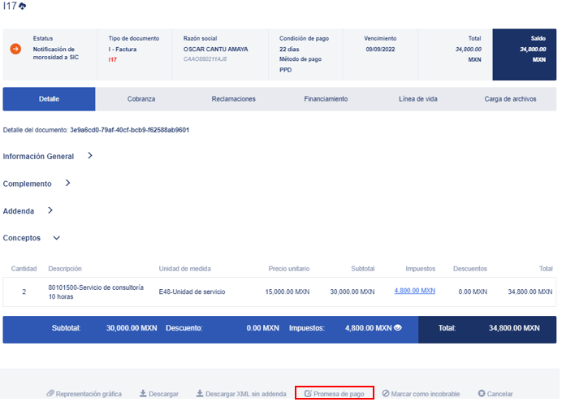Click Marcar como incobrable label
The height and width of the screenshot is (402, 562).
point(426,394)
